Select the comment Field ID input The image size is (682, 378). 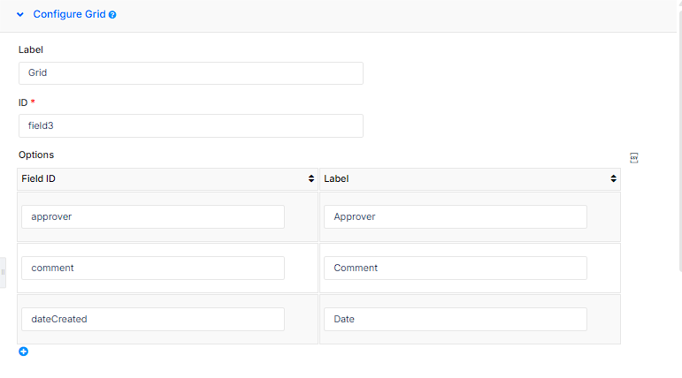(x=153, y=268)
